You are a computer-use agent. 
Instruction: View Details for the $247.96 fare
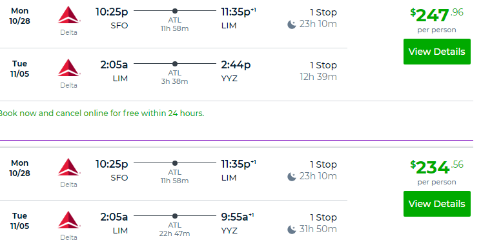click(x=437, y=52)
